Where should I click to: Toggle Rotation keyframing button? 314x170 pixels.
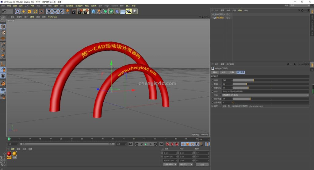point(192,144)
